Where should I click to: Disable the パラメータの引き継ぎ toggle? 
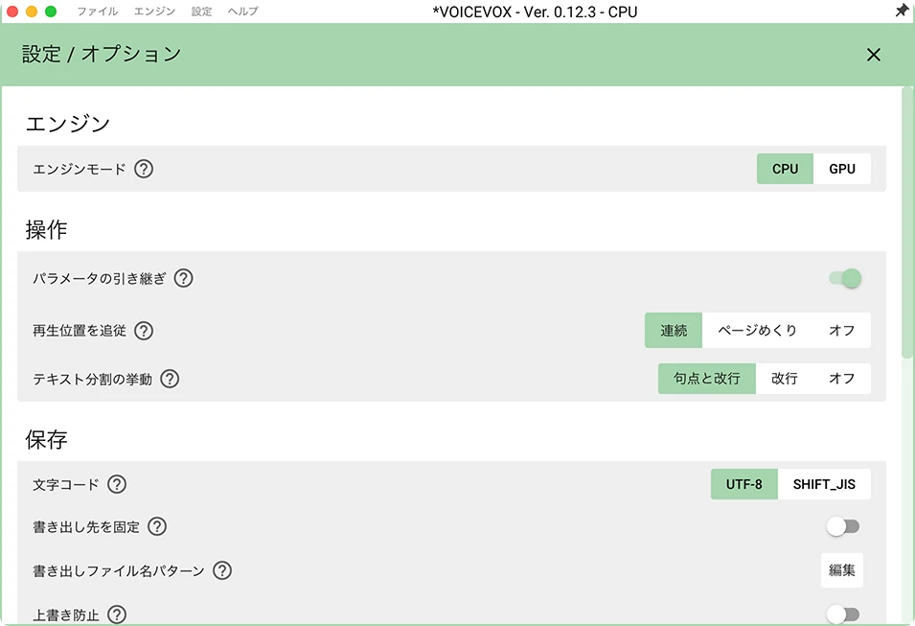tap(845, 279)
